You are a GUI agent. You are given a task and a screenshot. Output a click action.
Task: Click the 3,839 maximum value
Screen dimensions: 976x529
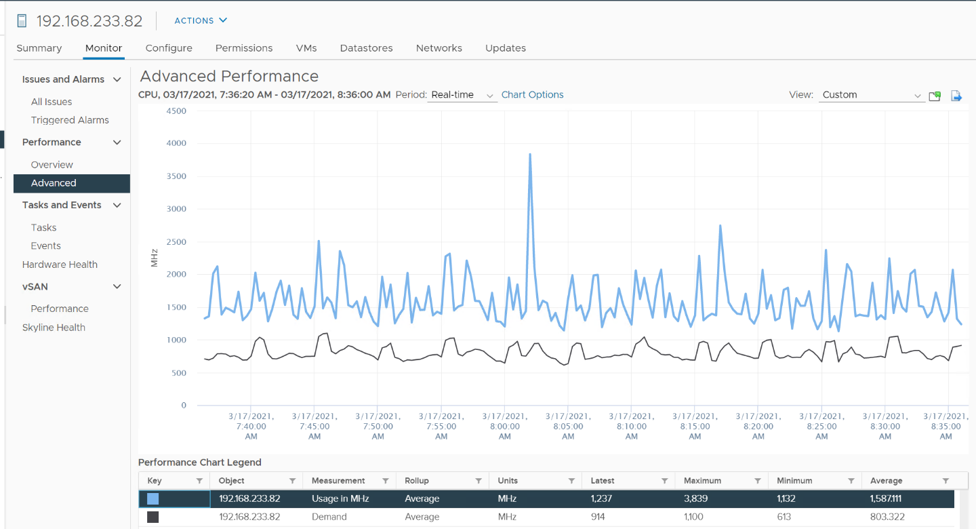tap(695, 498)
